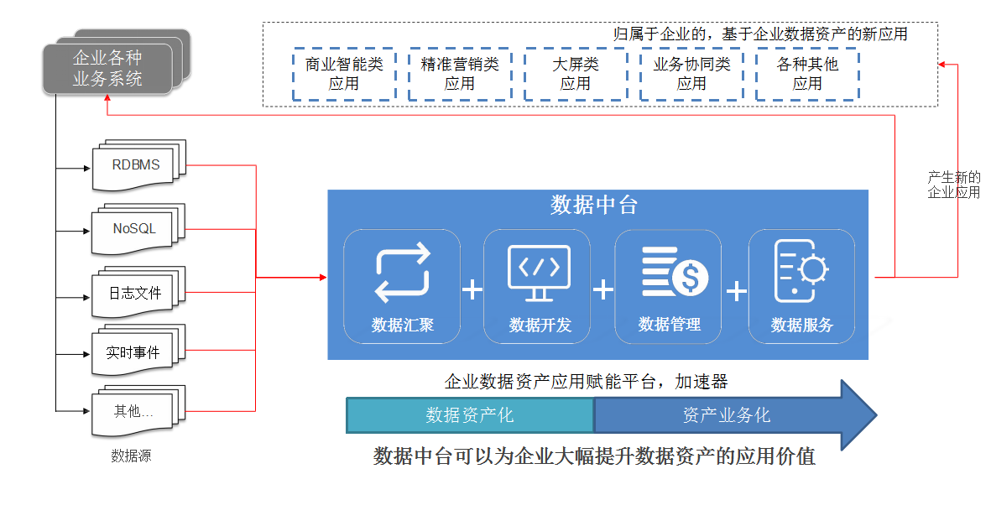Image resolution: width=991 pixels, height=521 pixels.
Task: Click the plus sign between 数据汇聚 and 数据开发
Action: point(472,290)
